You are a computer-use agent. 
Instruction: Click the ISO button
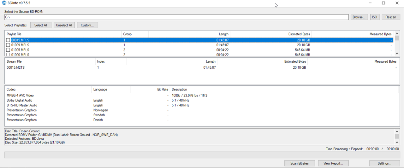(375, 17)
